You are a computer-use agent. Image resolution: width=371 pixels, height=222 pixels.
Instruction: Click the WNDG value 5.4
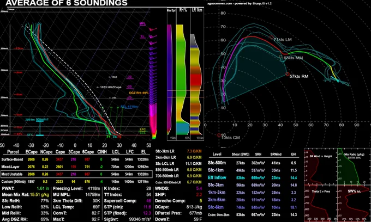[199, 188]
